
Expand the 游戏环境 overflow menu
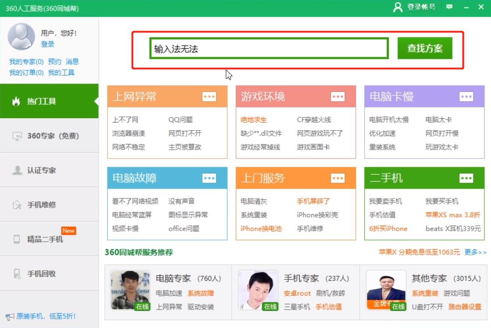pyautogui.click(x=337, y=96)
